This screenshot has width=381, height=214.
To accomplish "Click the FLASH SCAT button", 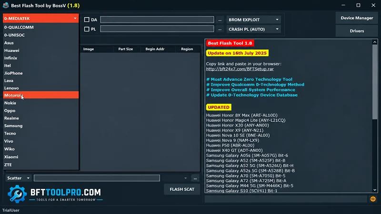I will pyautogui.click(x=182, y=189).
